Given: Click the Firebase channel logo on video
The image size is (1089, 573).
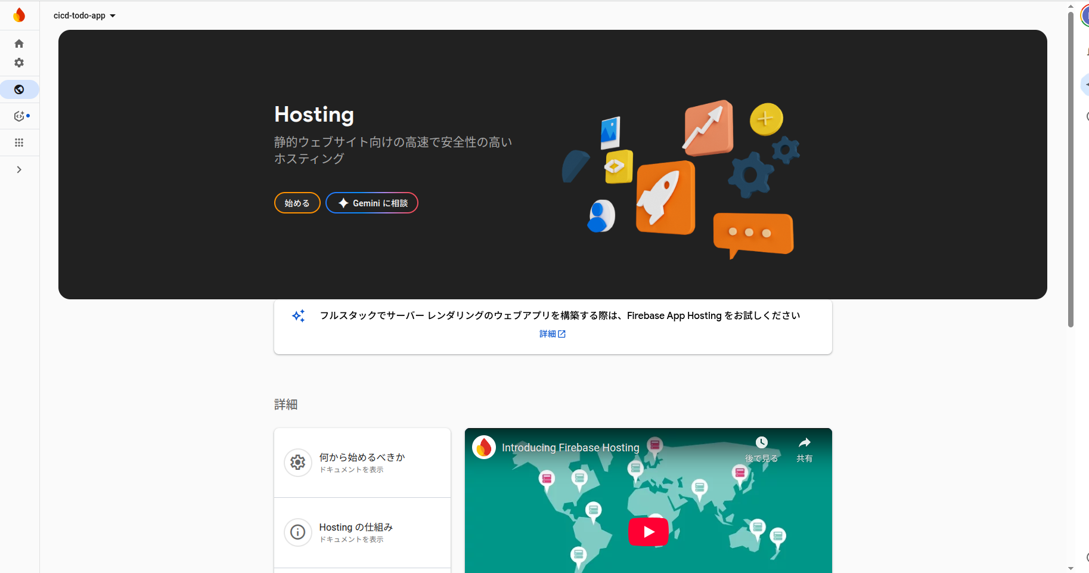Looking at the screenshot, I should 484,447.
